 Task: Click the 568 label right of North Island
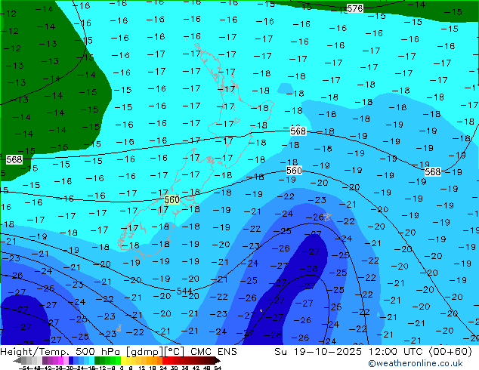point(298,131)
